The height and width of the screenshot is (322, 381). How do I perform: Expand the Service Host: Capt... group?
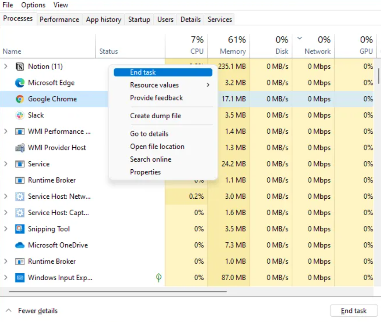[6, 213]
